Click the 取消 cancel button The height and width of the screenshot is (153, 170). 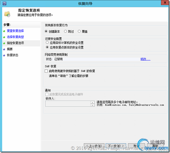point(137,146)
